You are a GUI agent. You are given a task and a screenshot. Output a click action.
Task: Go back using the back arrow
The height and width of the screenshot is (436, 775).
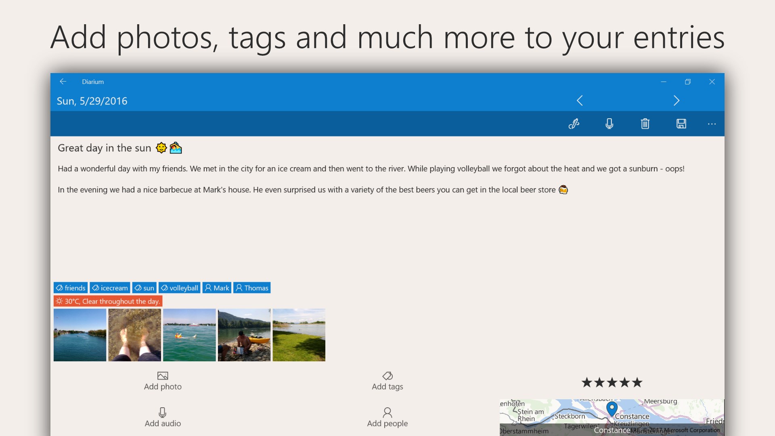(63, 82)
